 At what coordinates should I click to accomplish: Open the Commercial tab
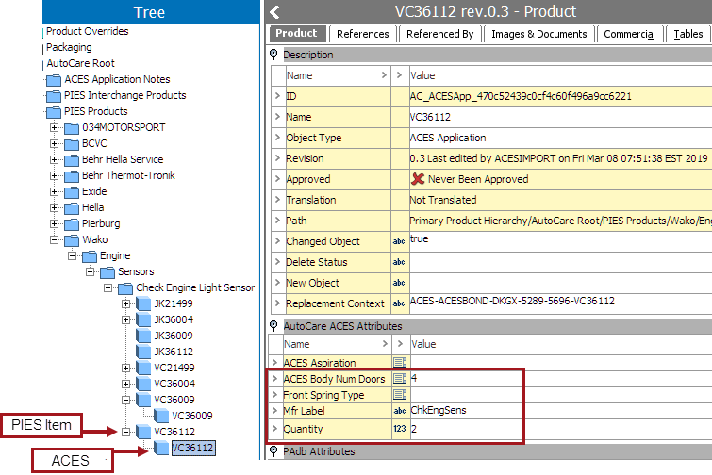pos(629,34)
